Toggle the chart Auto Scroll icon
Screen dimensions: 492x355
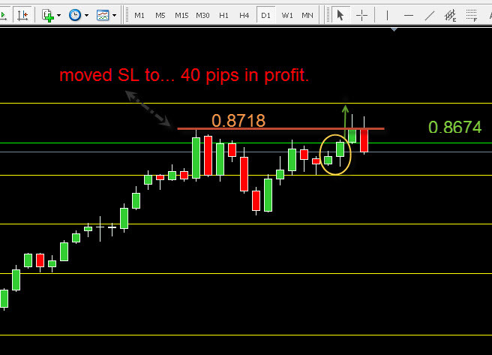coord(4,15)
